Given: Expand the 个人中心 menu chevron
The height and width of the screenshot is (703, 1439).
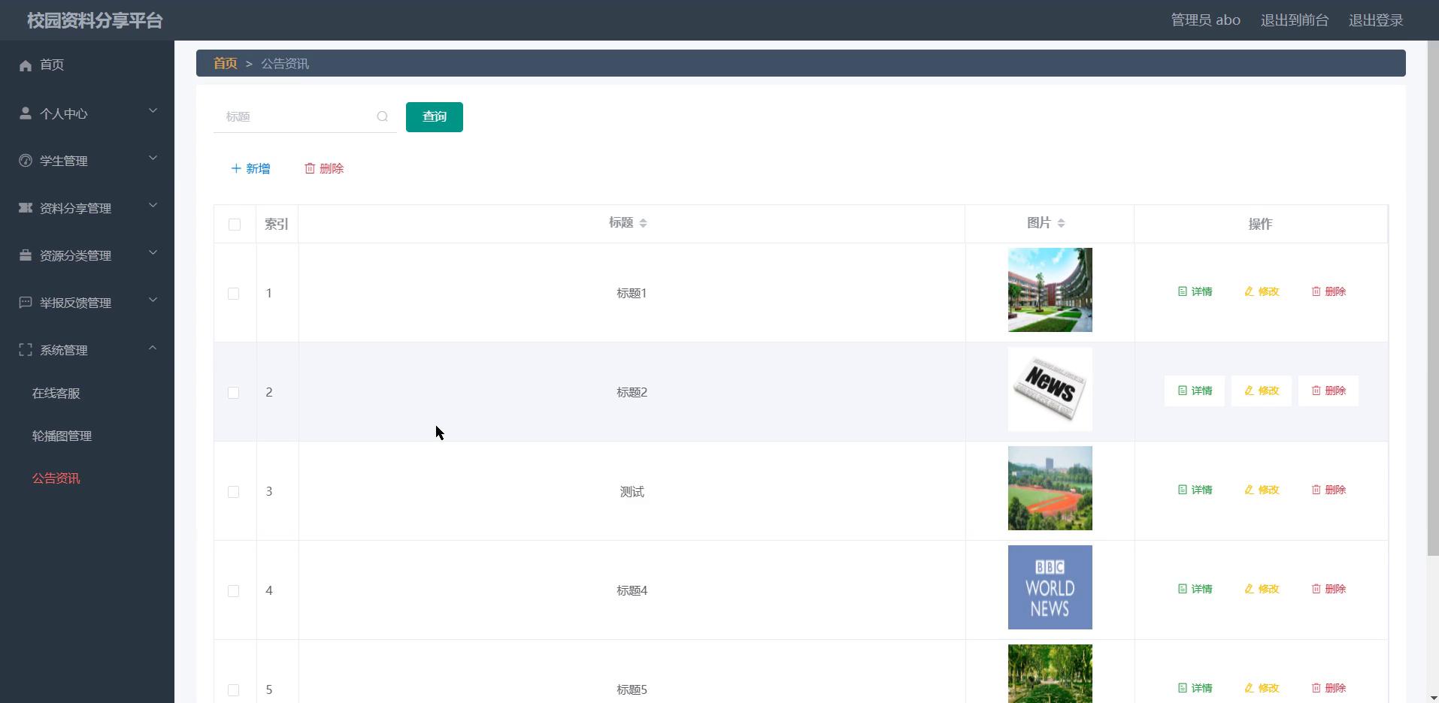Looking at the screenshot, I should point(153,111).
